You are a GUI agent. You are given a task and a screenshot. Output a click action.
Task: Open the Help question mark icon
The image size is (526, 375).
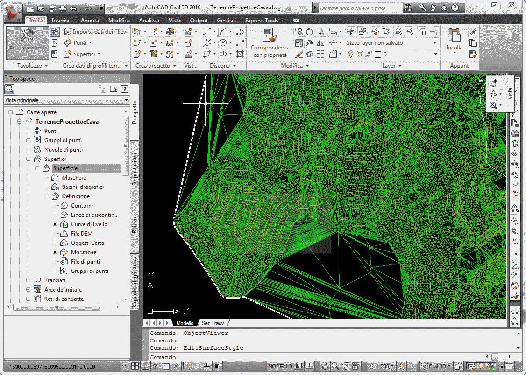pos(455,8)
